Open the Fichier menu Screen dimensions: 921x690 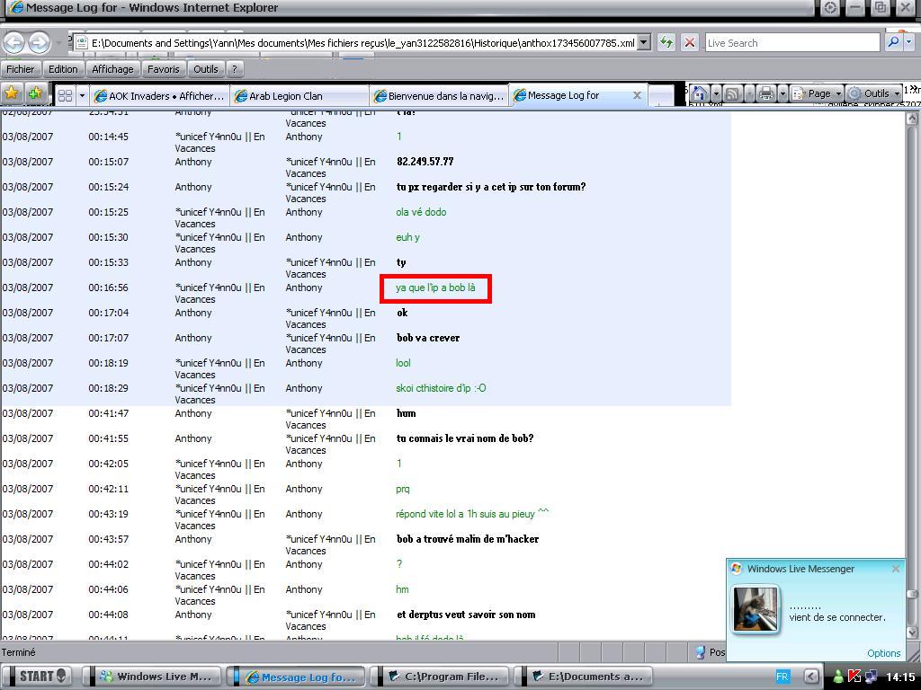click(x=21, y=69)
